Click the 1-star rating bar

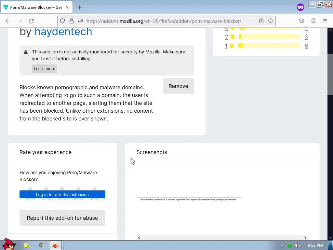click(x=270, y=46)
